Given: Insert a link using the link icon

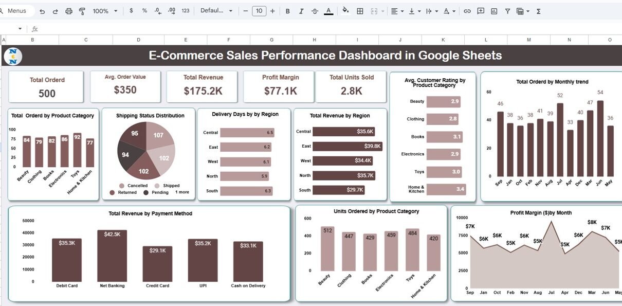Looking at the screenshot, I should tap(467, 11).
